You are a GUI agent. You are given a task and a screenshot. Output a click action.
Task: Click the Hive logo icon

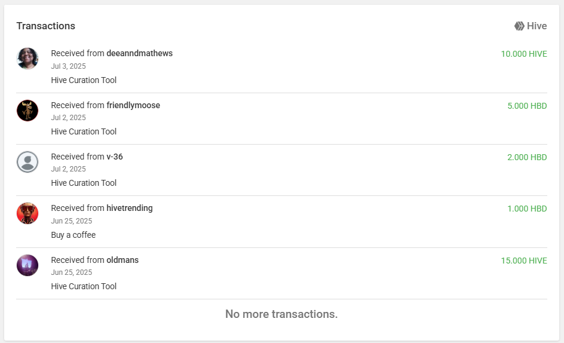(519, 26)
